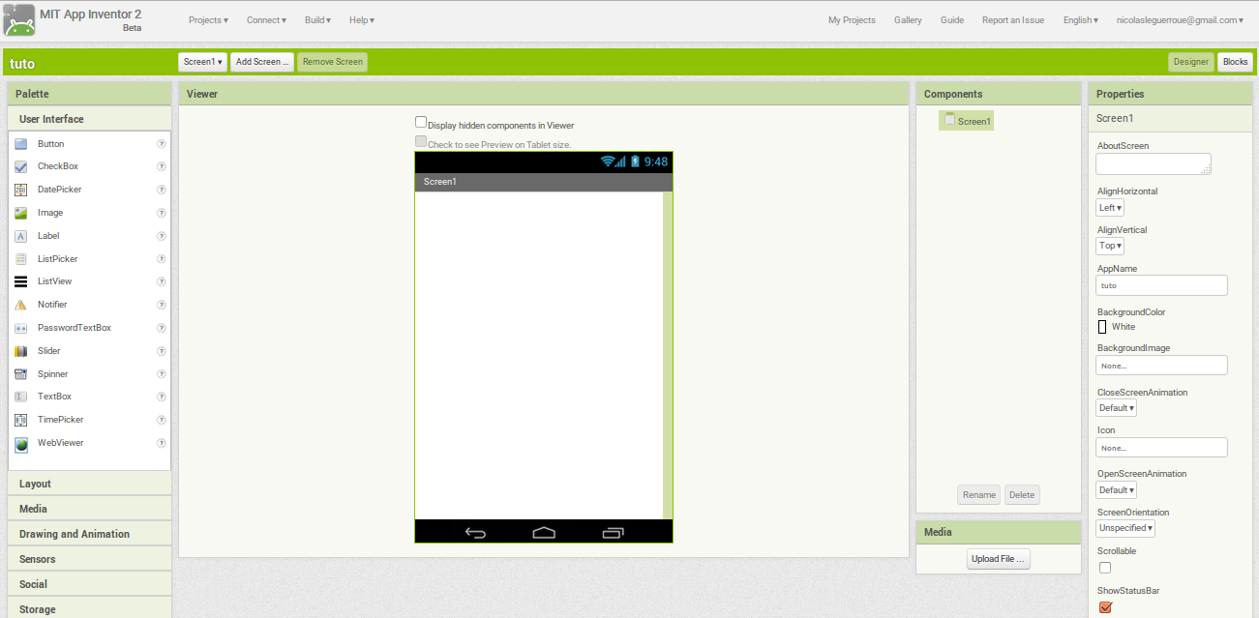Click the Remove Screen button

coord(333,62)
